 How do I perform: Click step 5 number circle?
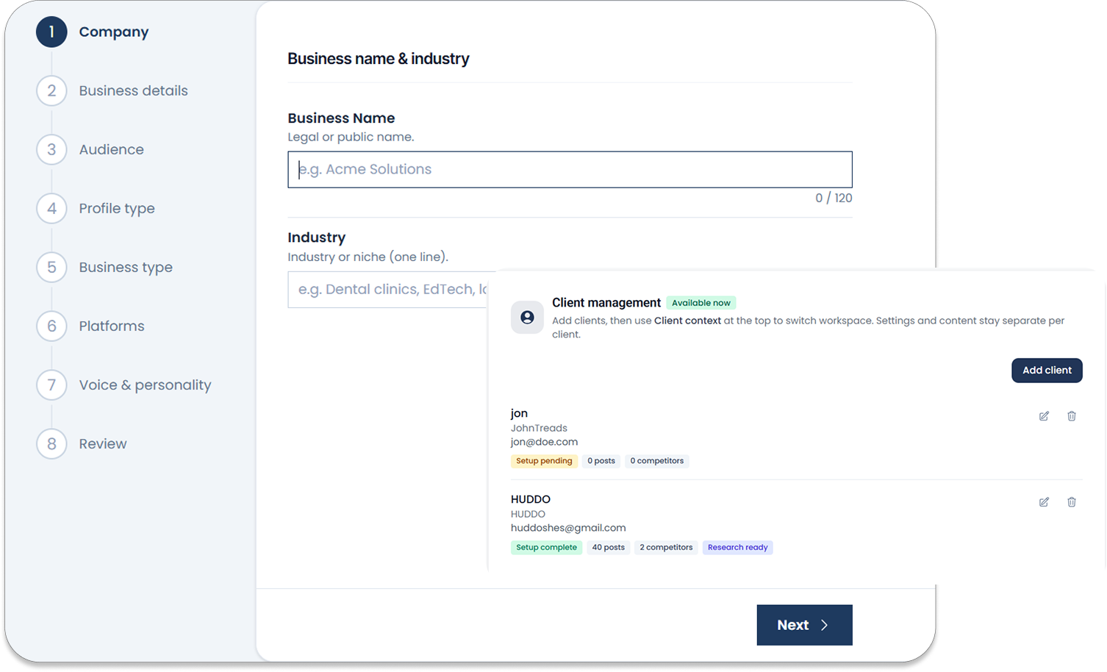(51, 267)
